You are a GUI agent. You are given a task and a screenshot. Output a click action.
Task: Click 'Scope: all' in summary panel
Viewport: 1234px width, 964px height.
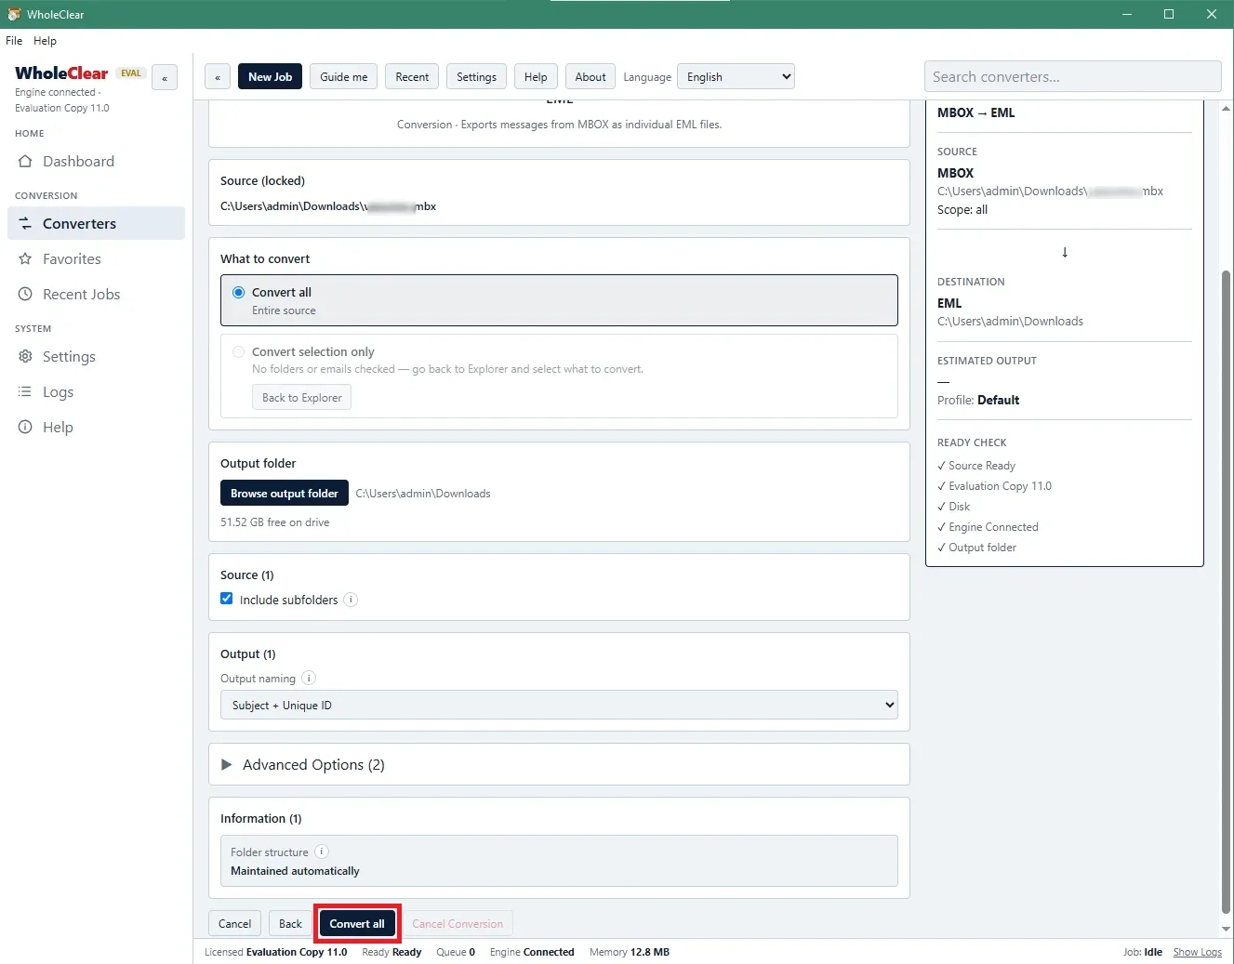pyautogui.click(x=962, y=210)
